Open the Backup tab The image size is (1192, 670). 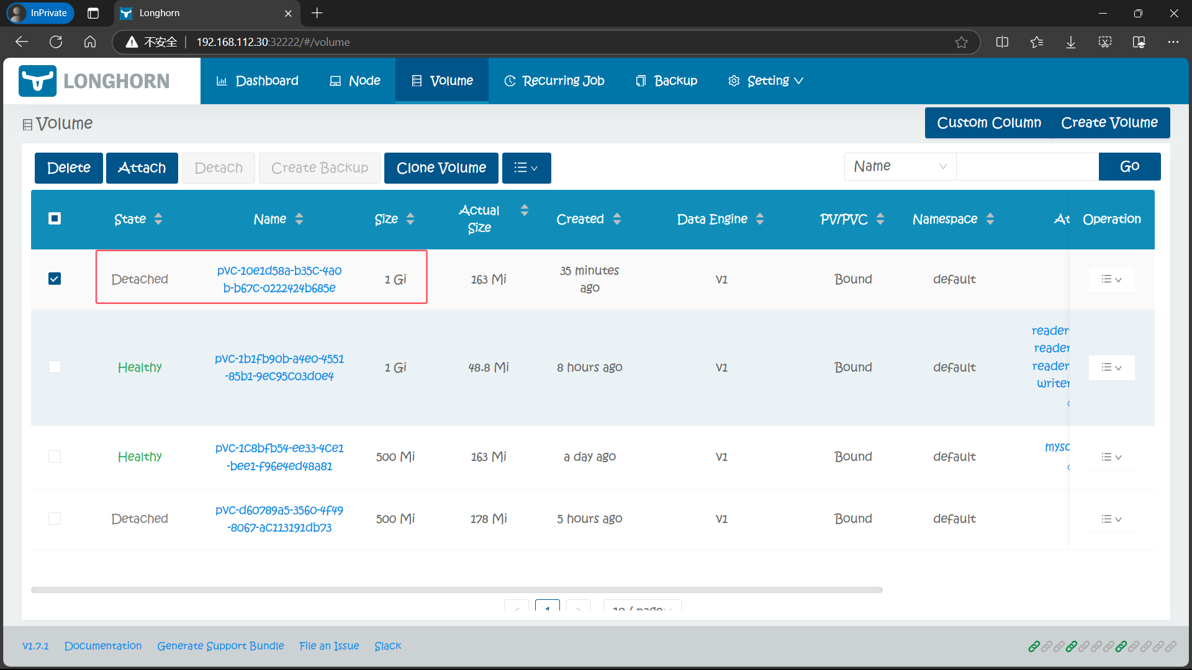coord(666,81)
